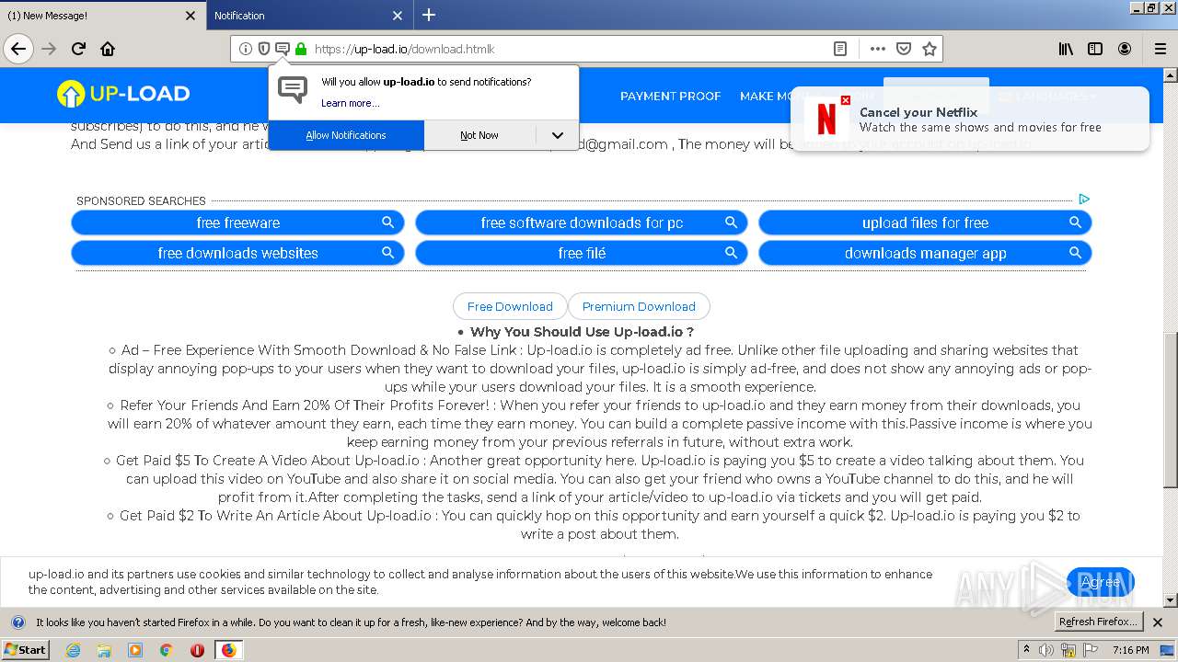
Task: Click the Free Download button
Action: (x=510, y=306)
